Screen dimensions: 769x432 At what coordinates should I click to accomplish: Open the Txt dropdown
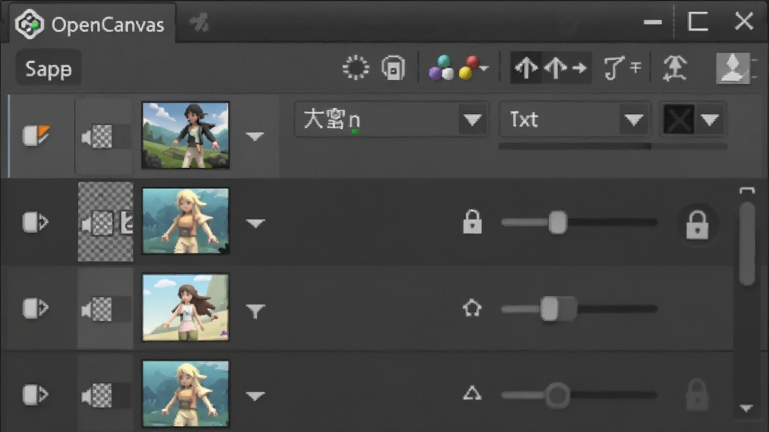[x=574, y=119]
